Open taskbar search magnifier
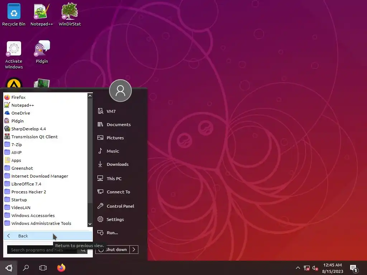The width and height of the screenshot is (367, 275). coord(26,268)
